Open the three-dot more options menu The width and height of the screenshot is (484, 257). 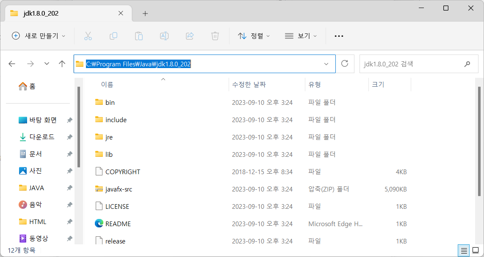pyautogui.click(x=339, y=36)
